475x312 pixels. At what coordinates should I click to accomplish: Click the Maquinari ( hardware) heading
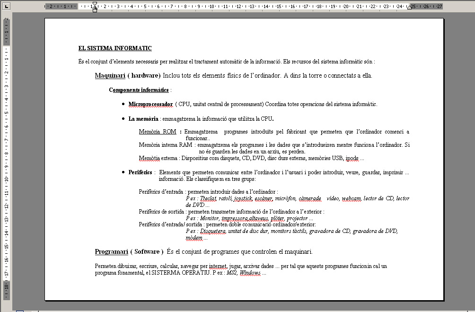coord(128,75)
